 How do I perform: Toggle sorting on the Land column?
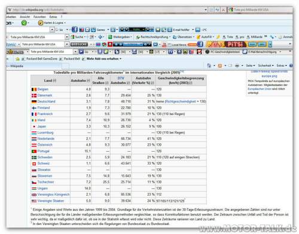pos(54,81)
